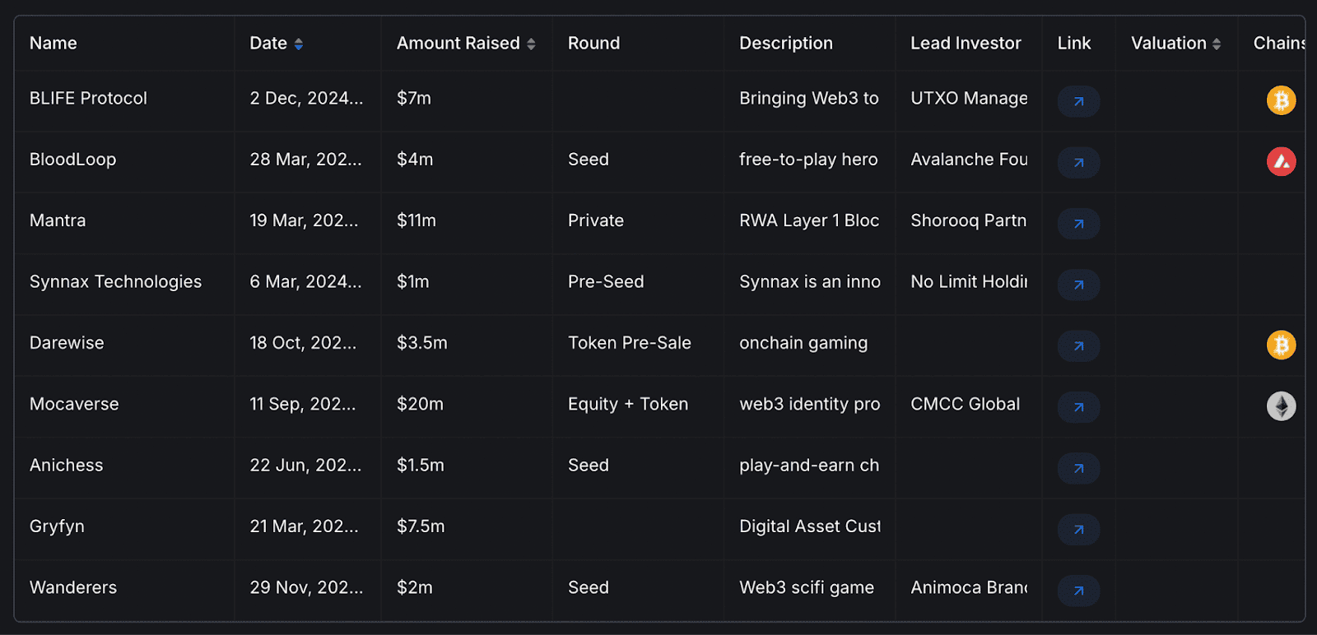Open the external link for Mantra

pos(1077,224)
